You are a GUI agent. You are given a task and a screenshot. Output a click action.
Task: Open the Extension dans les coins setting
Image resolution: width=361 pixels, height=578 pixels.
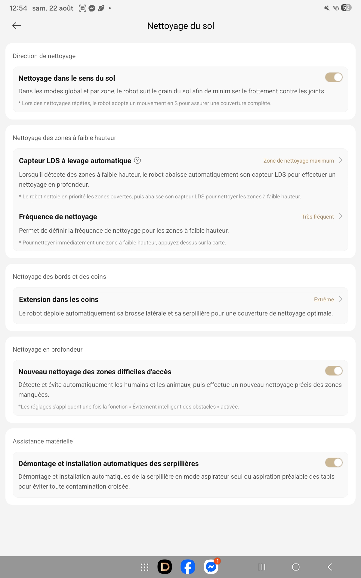pyautogui.click(x=180, y=306)
